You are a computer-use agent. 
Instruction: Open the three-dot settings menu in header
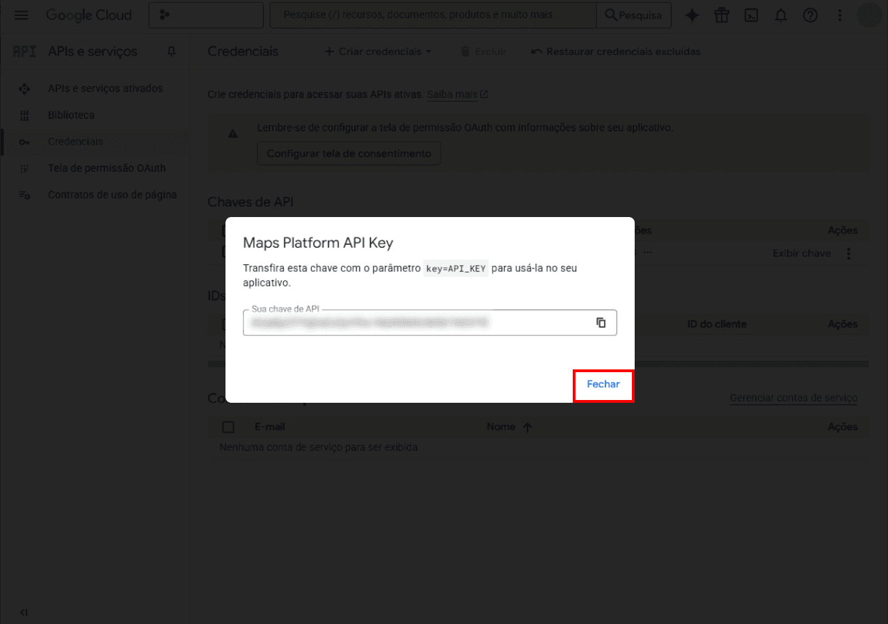click(840, 15)
